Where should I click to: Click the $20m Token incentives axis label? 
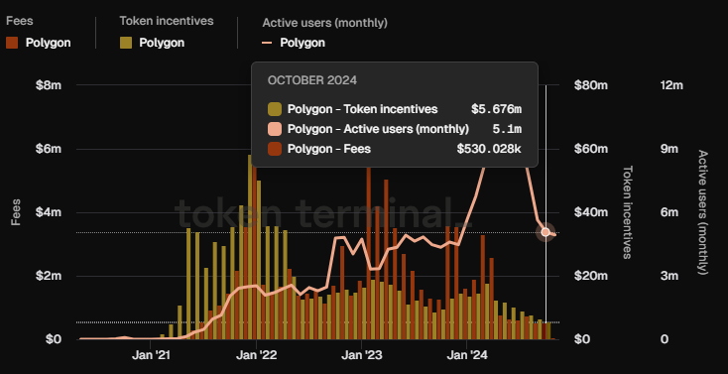click(590, 276)
